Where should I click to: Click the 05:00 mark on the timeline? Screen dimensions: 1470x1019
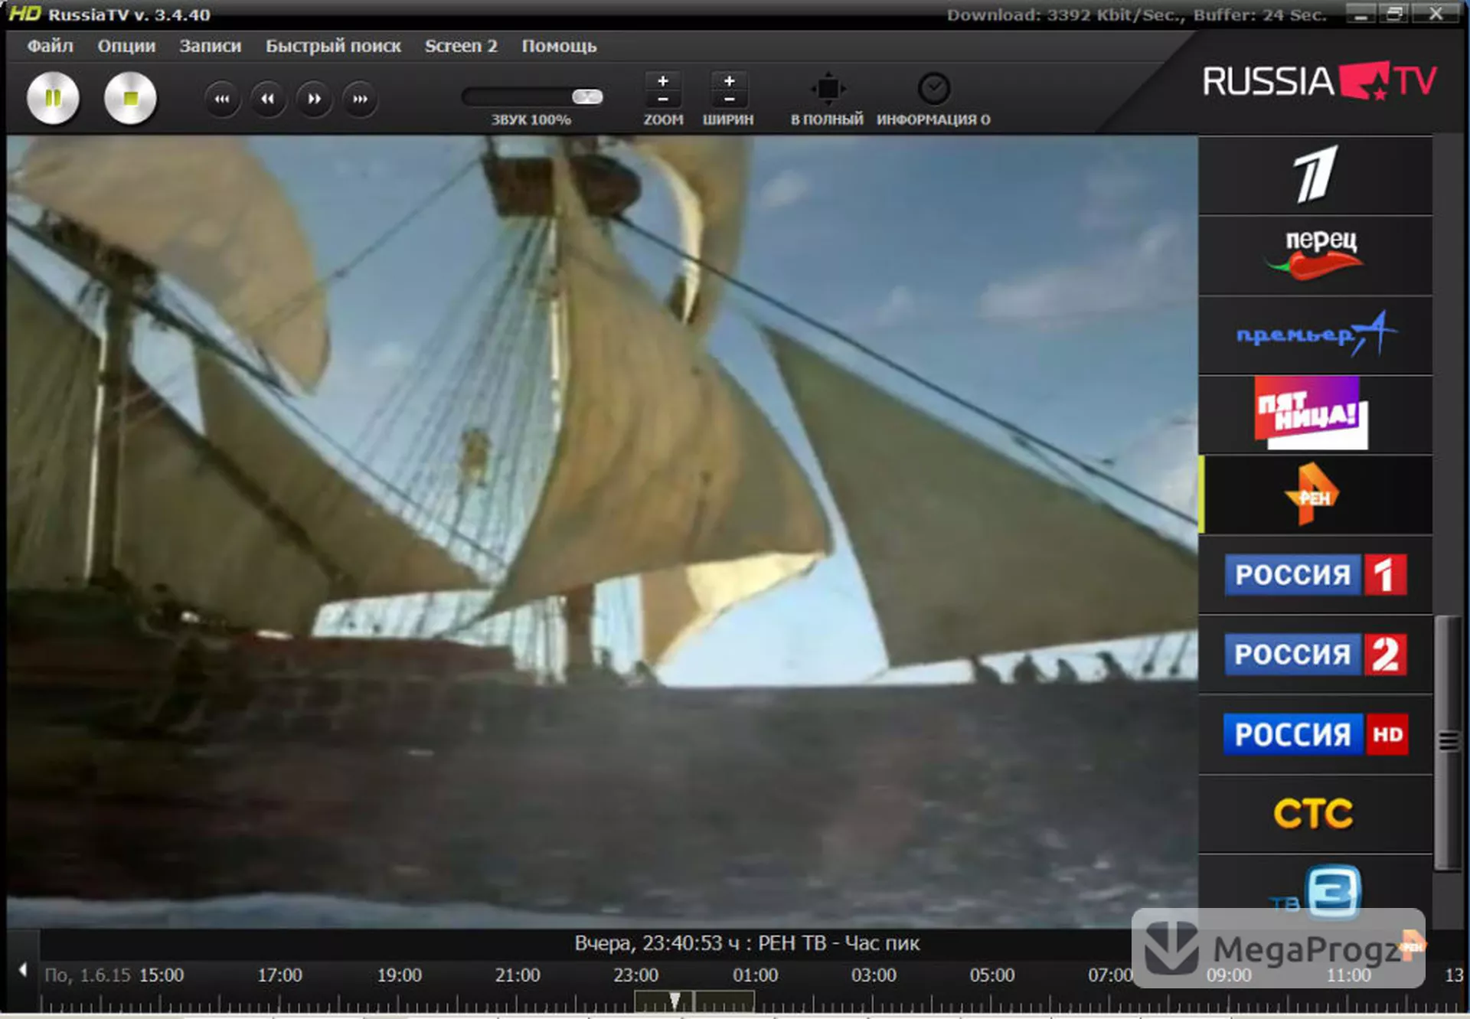(x=992, y=975)
